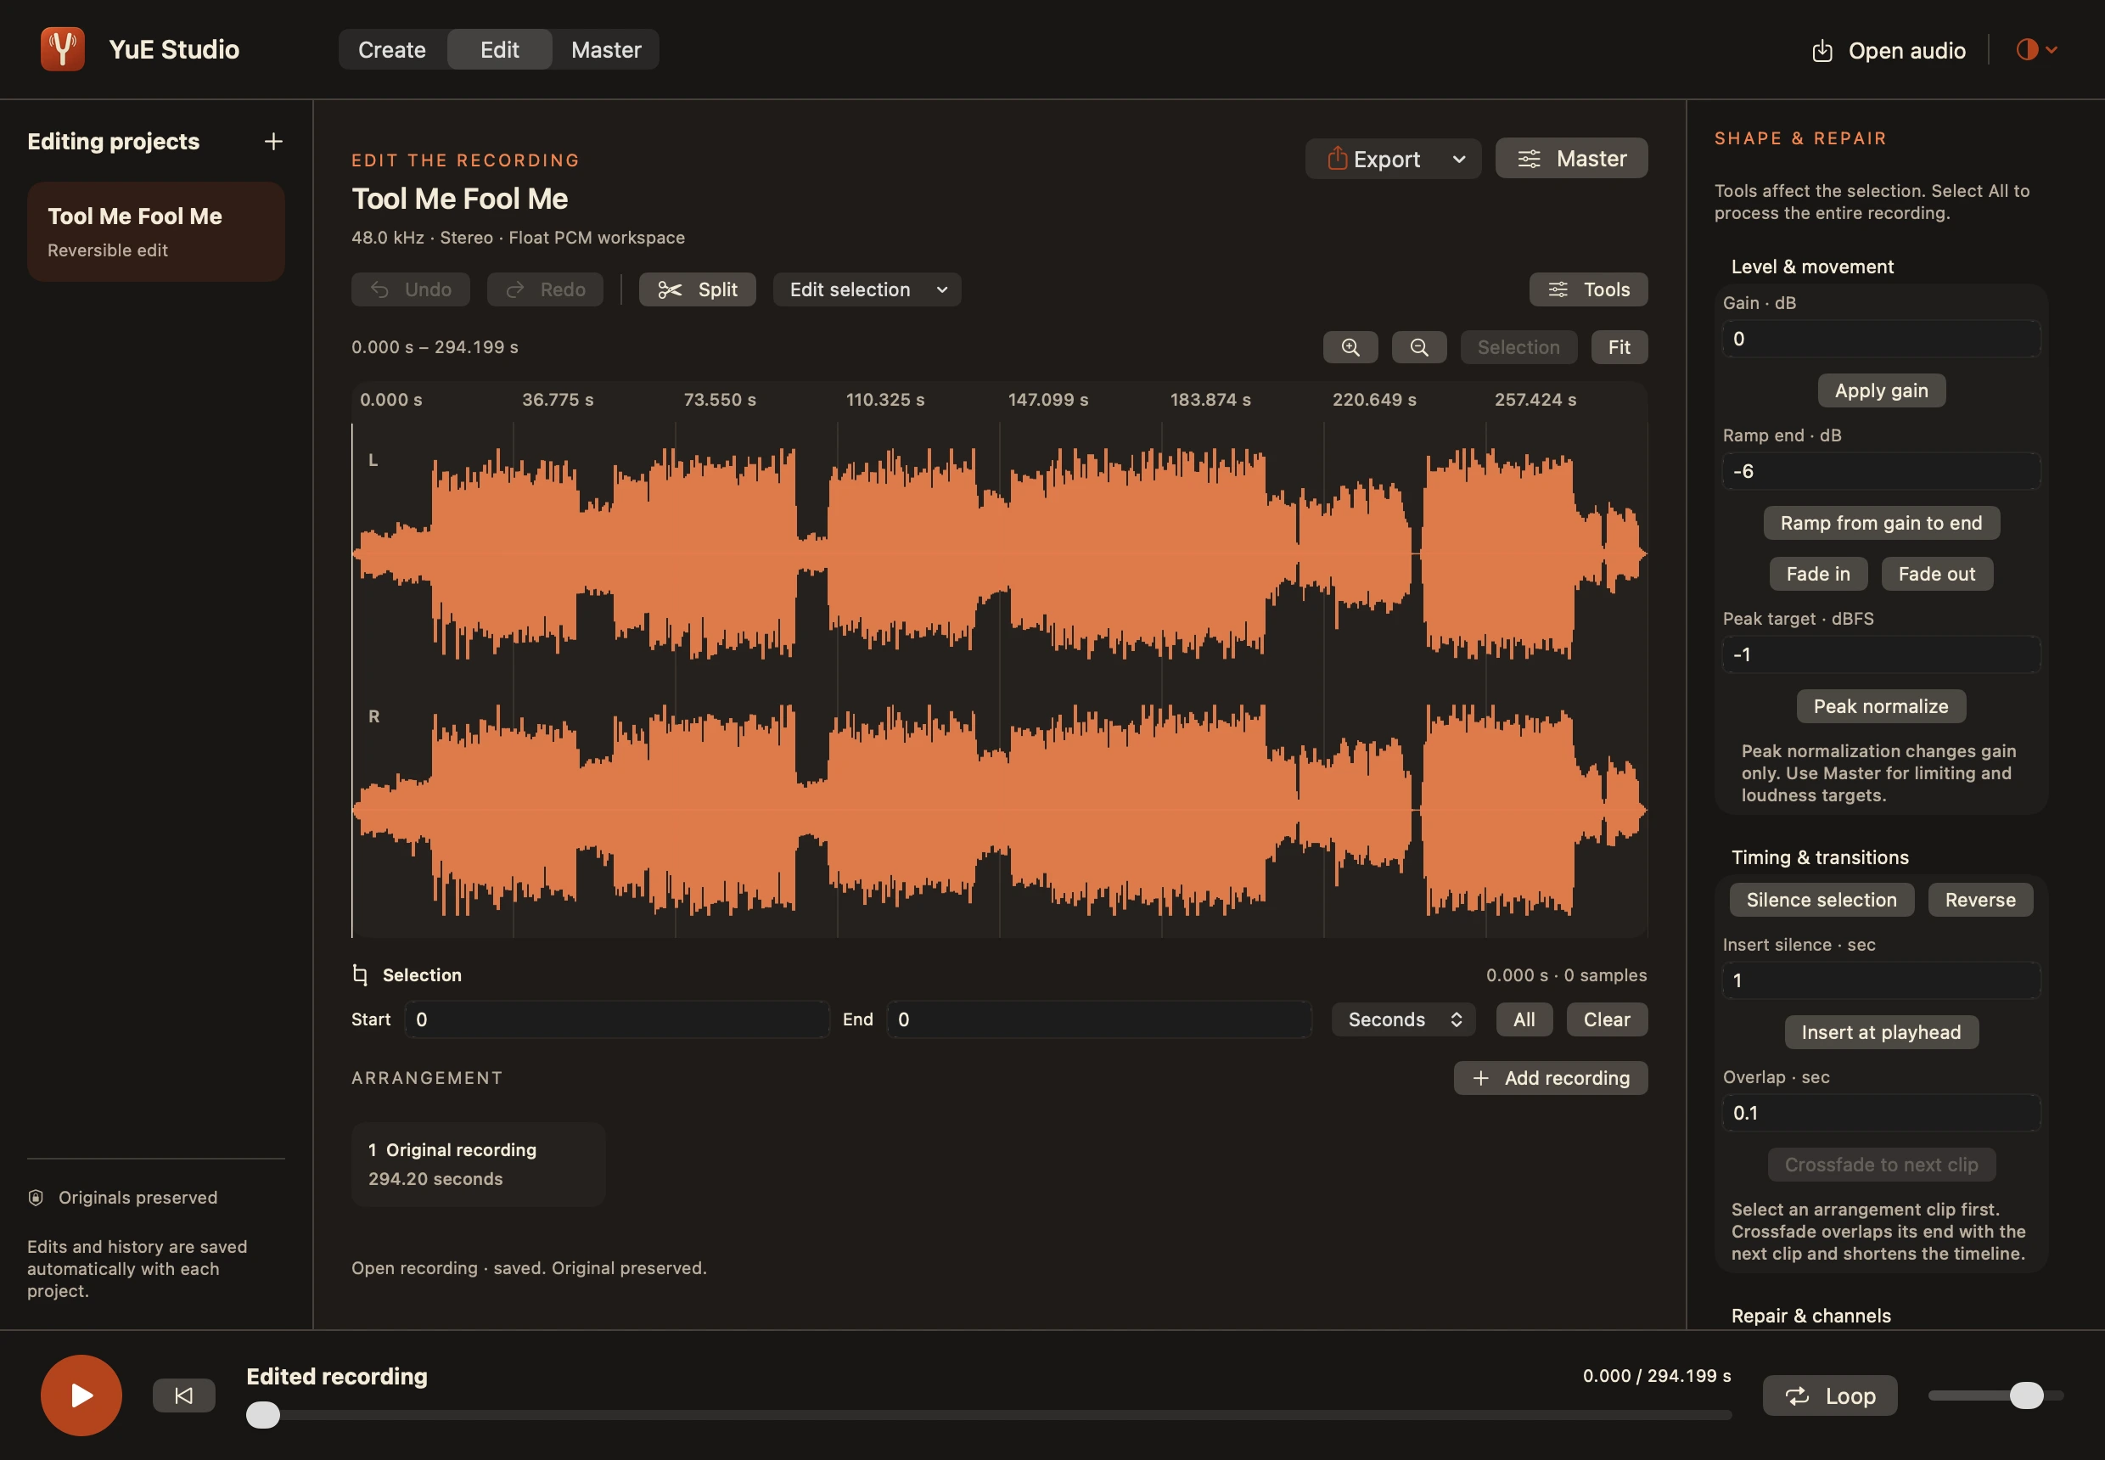Click the Undo button

click(411, 290)
